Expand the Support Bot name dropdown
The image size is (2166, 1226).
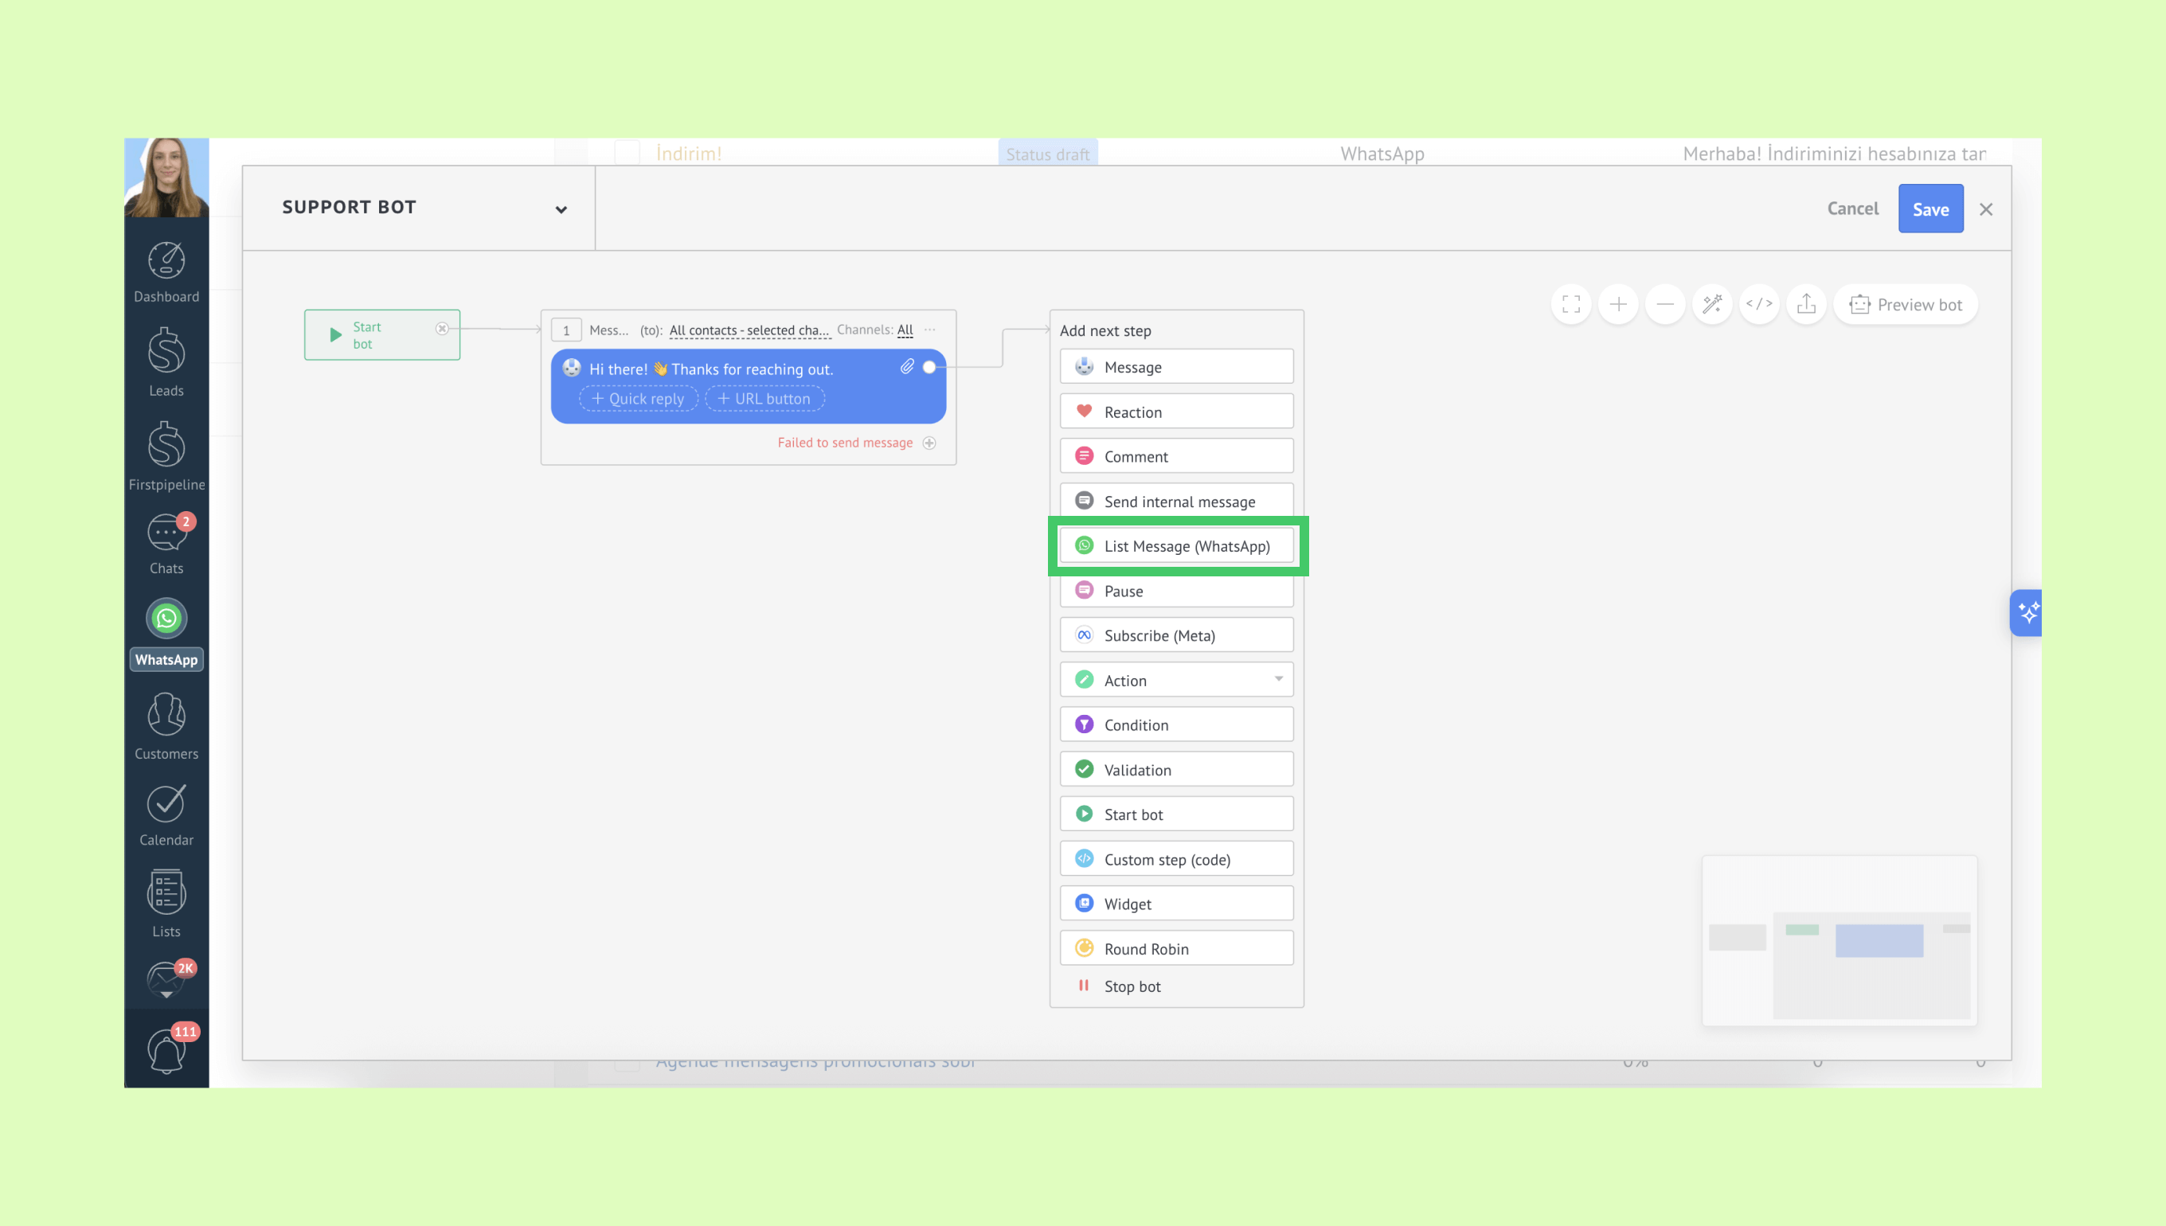[561, 209]
